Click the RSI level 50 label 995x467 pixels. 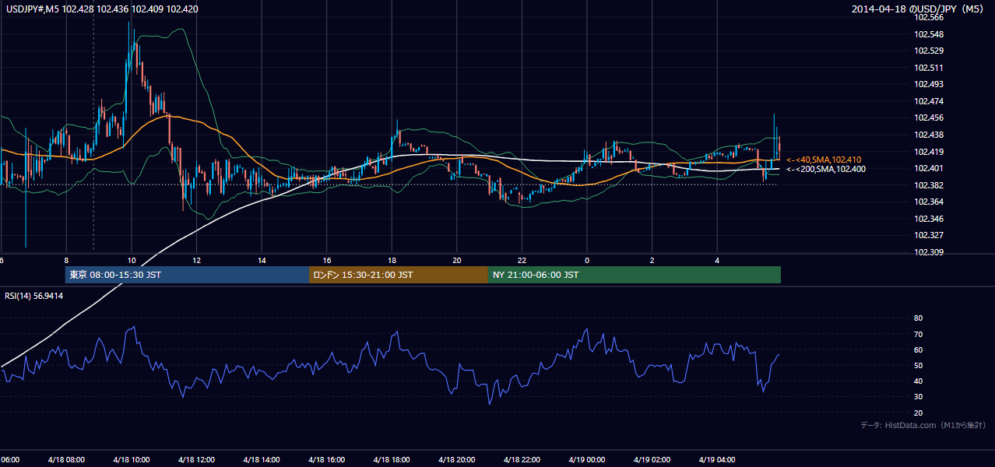click(918, 365)
